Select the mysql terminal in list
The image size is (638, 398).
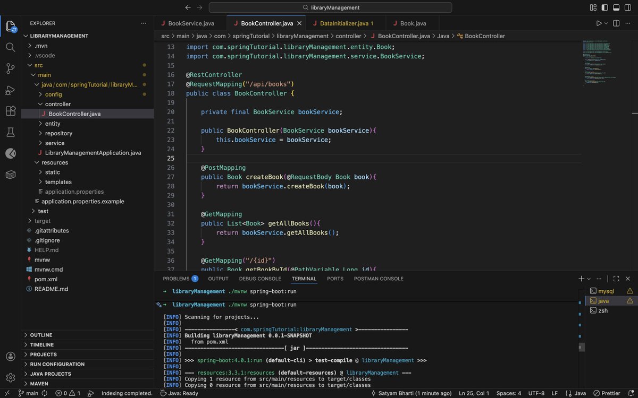[611, 291]
